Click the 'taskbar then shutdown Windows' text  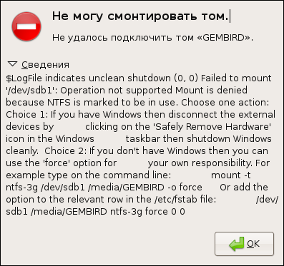[198, 139]
